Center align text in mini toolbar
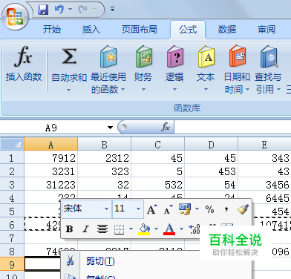Viewport: 291px width, 279px height. [102, 229]
